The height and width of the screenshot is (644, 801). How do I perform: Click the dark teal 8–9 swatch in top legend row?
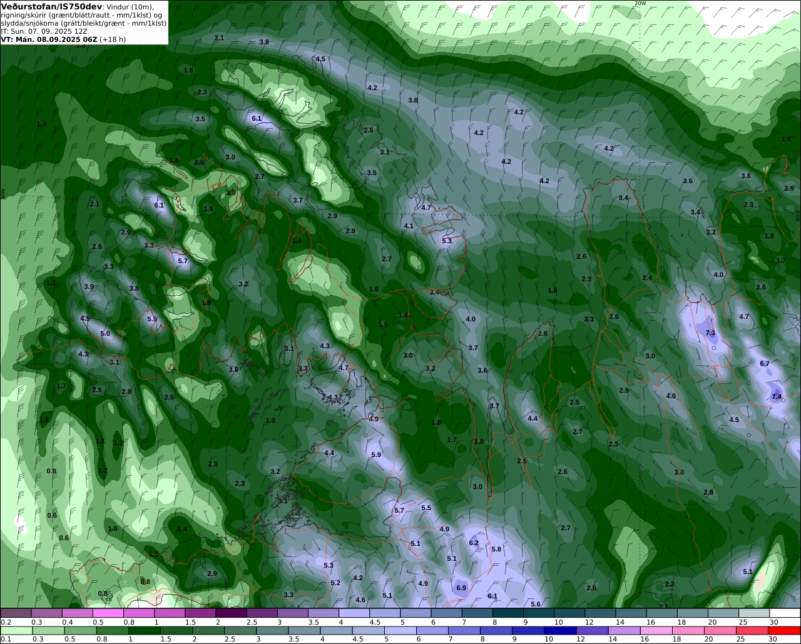point(509,613)
